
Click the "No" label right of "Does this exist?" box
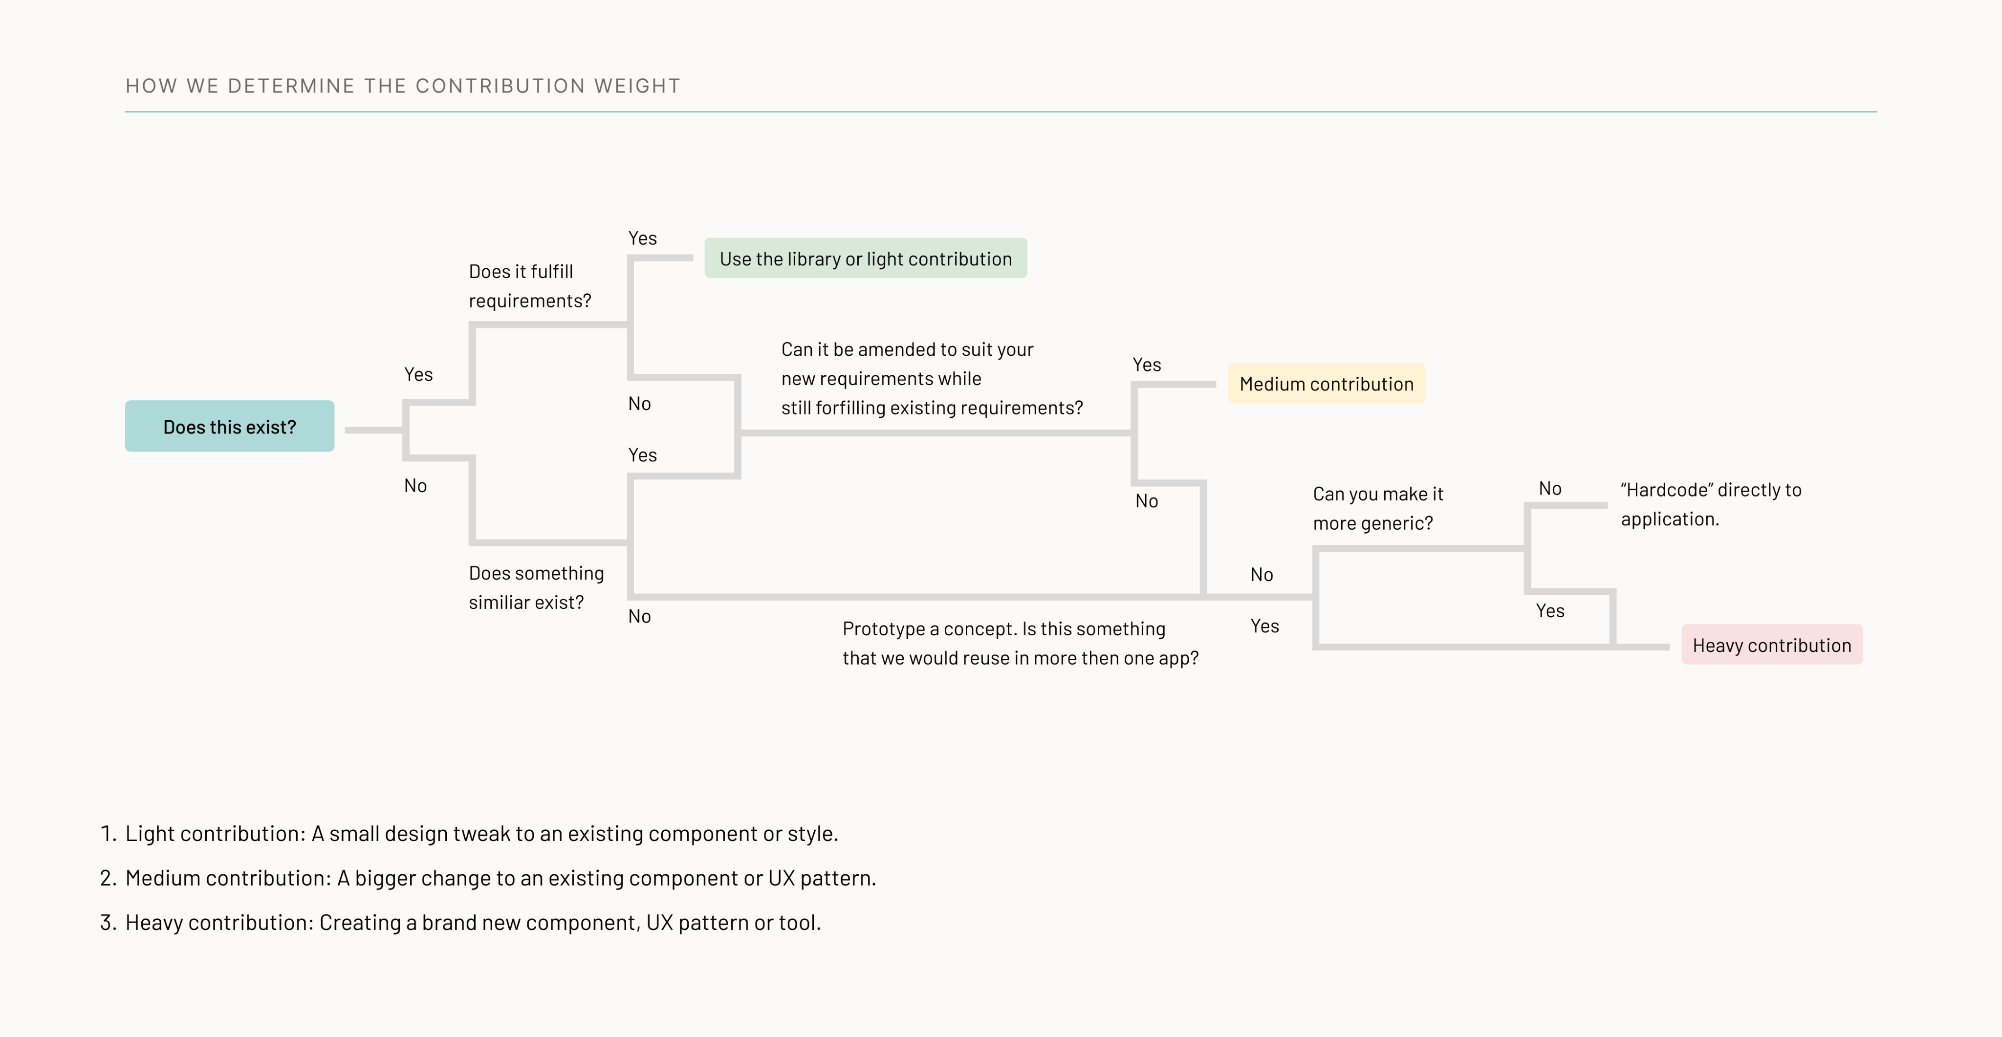coord(415,485)
